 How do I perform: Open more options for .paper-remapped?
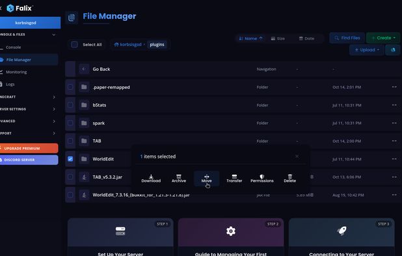[394, 87]
